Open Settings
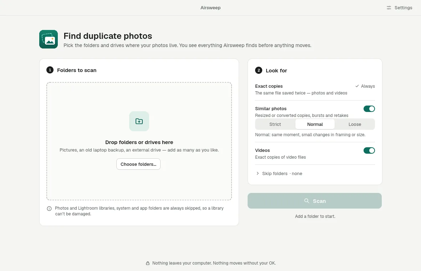Viewport: 421px width, 271px height. pos(399,8)
